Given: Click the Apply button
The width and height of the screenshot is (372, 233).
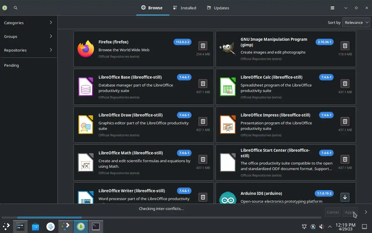Looking at the screenshot, I should [350, 212].
